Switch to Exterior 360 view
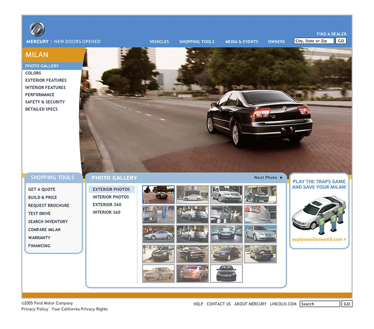Screen dimensions: 374x329 tap(107, 205)
